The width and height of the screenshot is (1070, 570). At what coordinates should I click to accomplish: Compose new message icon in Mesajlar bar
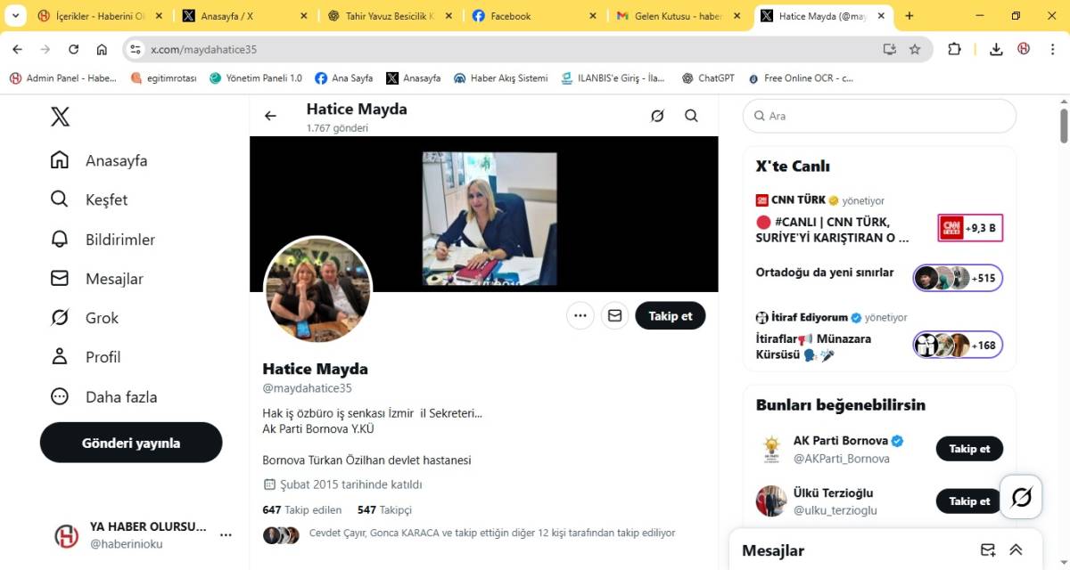click(987, 550)
